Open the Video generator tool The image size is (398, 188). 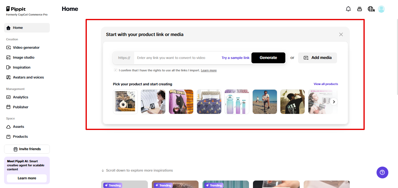(x=26, y=47)
